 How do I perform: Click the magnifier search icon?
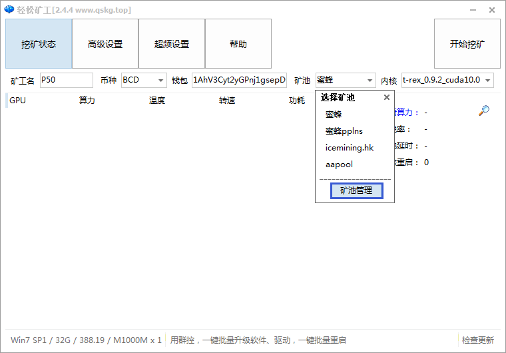click(484, 111)
